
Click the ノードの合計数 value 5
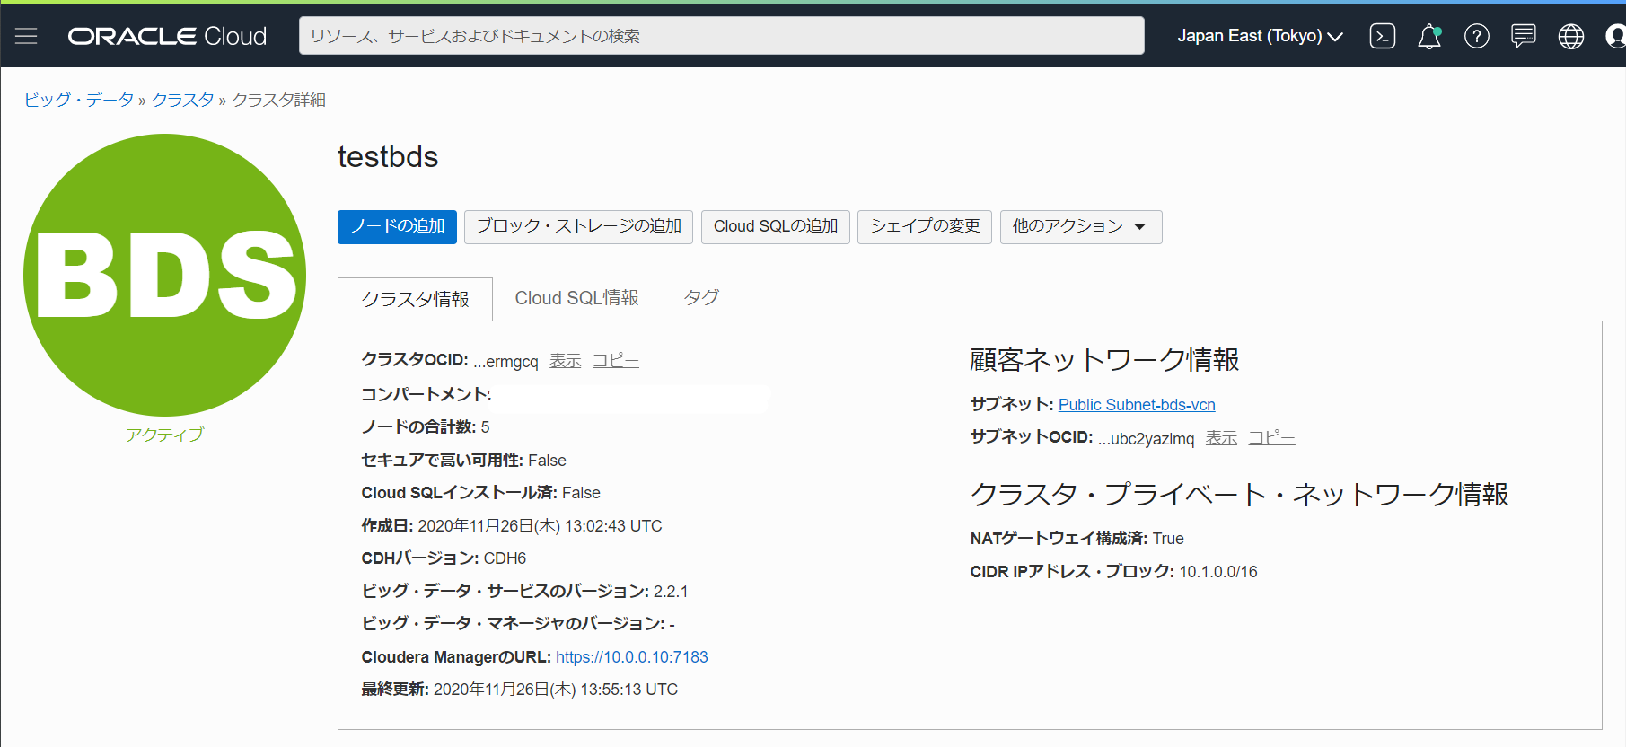(x=486, y=427)
